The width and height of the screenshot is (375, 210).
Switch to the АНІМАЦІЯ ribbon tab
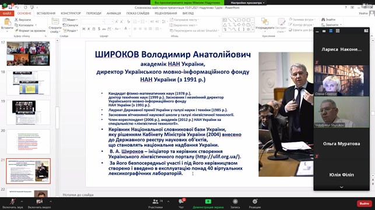click(x=114, y=13)
